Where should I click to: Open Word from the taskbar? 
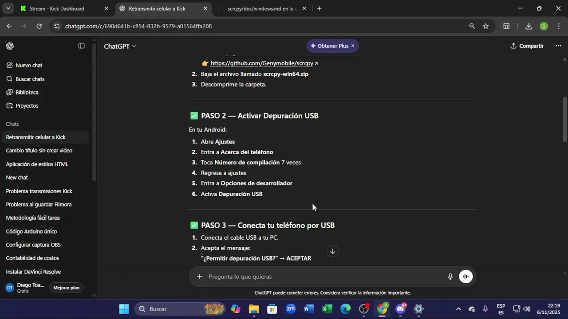pos(309,309)
